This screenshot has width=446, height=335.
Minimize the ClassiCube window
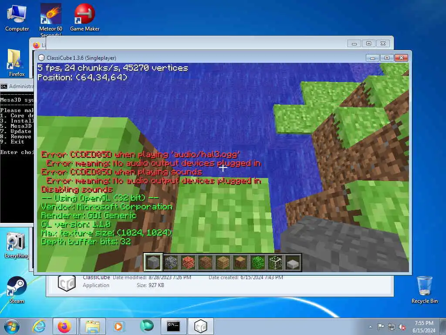click(372, 58)
